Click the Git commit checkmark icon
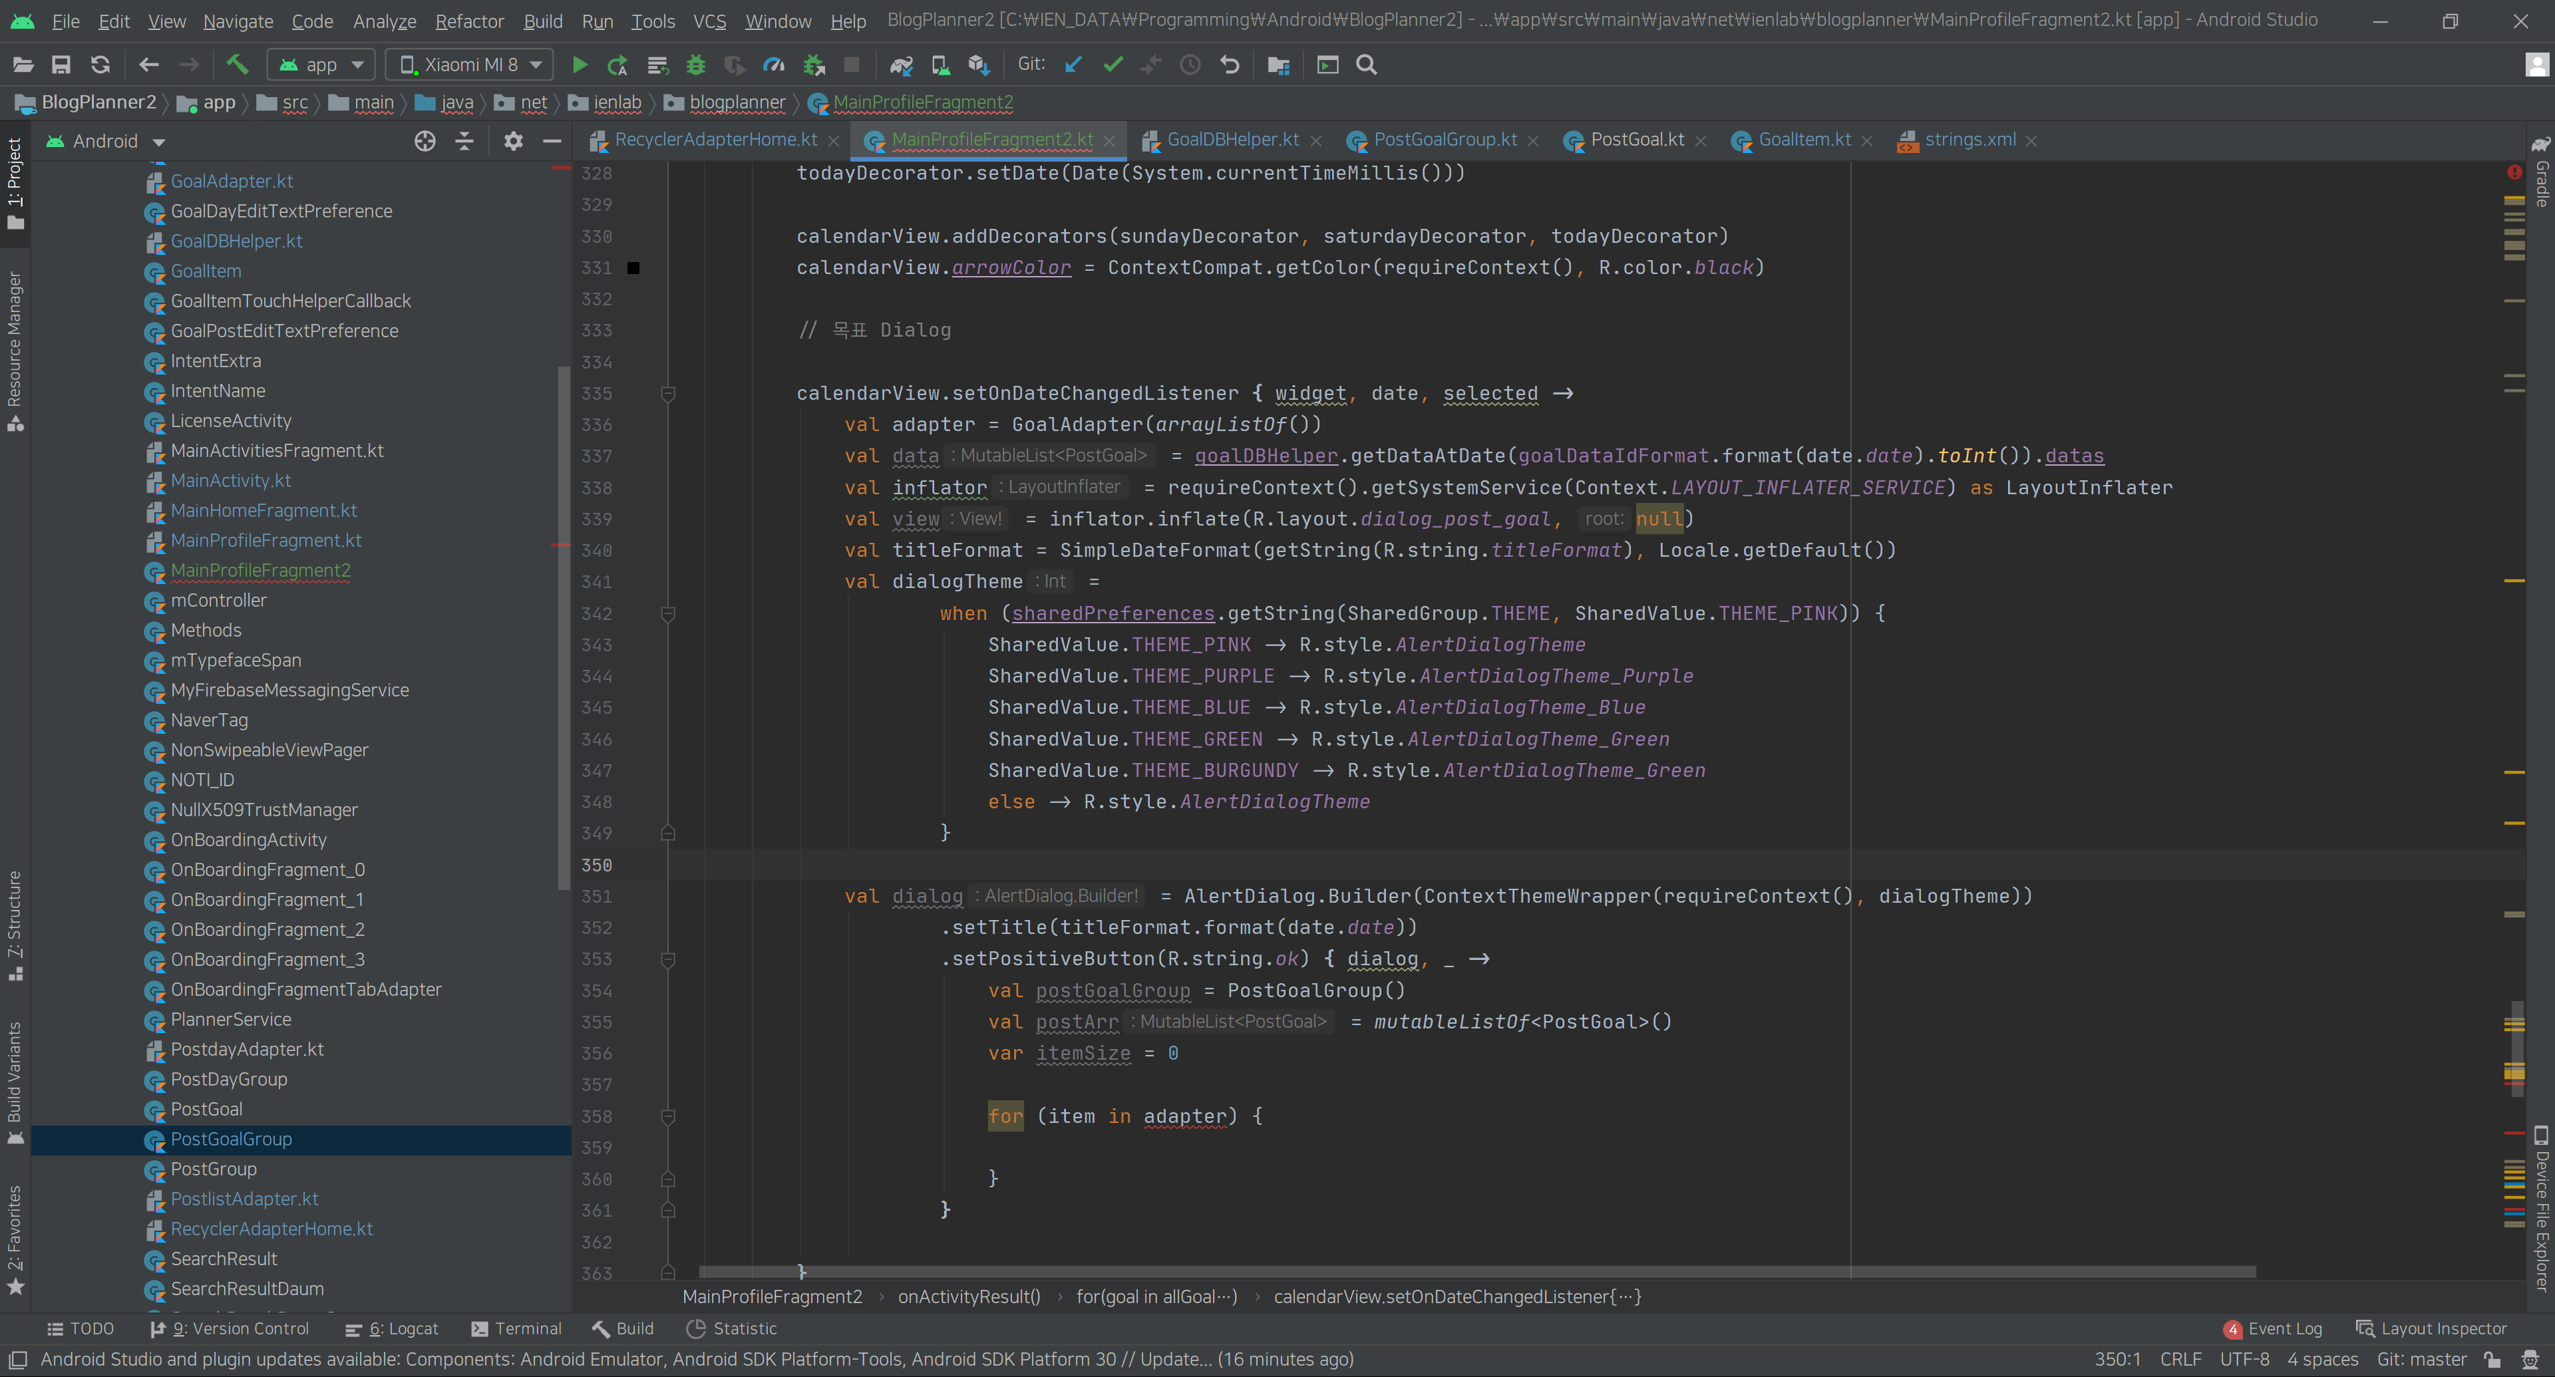 (x=1113, y=65)
